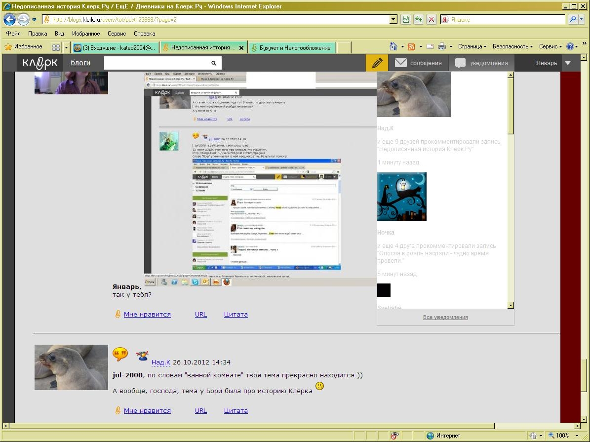Click the user status icon beside Над.К
Image resolution: width=590 pixels, height=442 pixels.
coord(142,356)
